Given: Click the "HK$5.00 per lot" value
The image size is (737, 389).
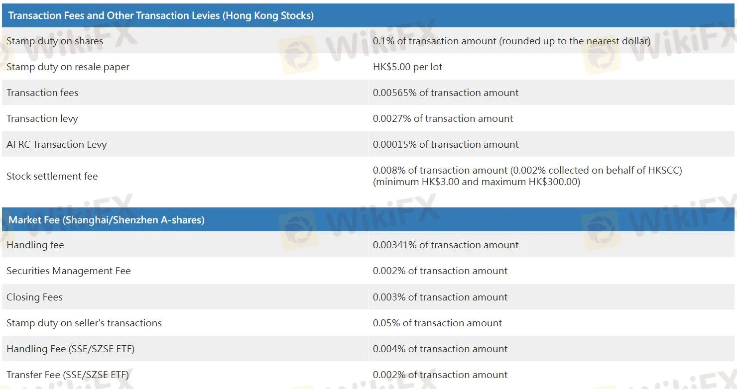Looking at the screenshot, I should [407, 67].
